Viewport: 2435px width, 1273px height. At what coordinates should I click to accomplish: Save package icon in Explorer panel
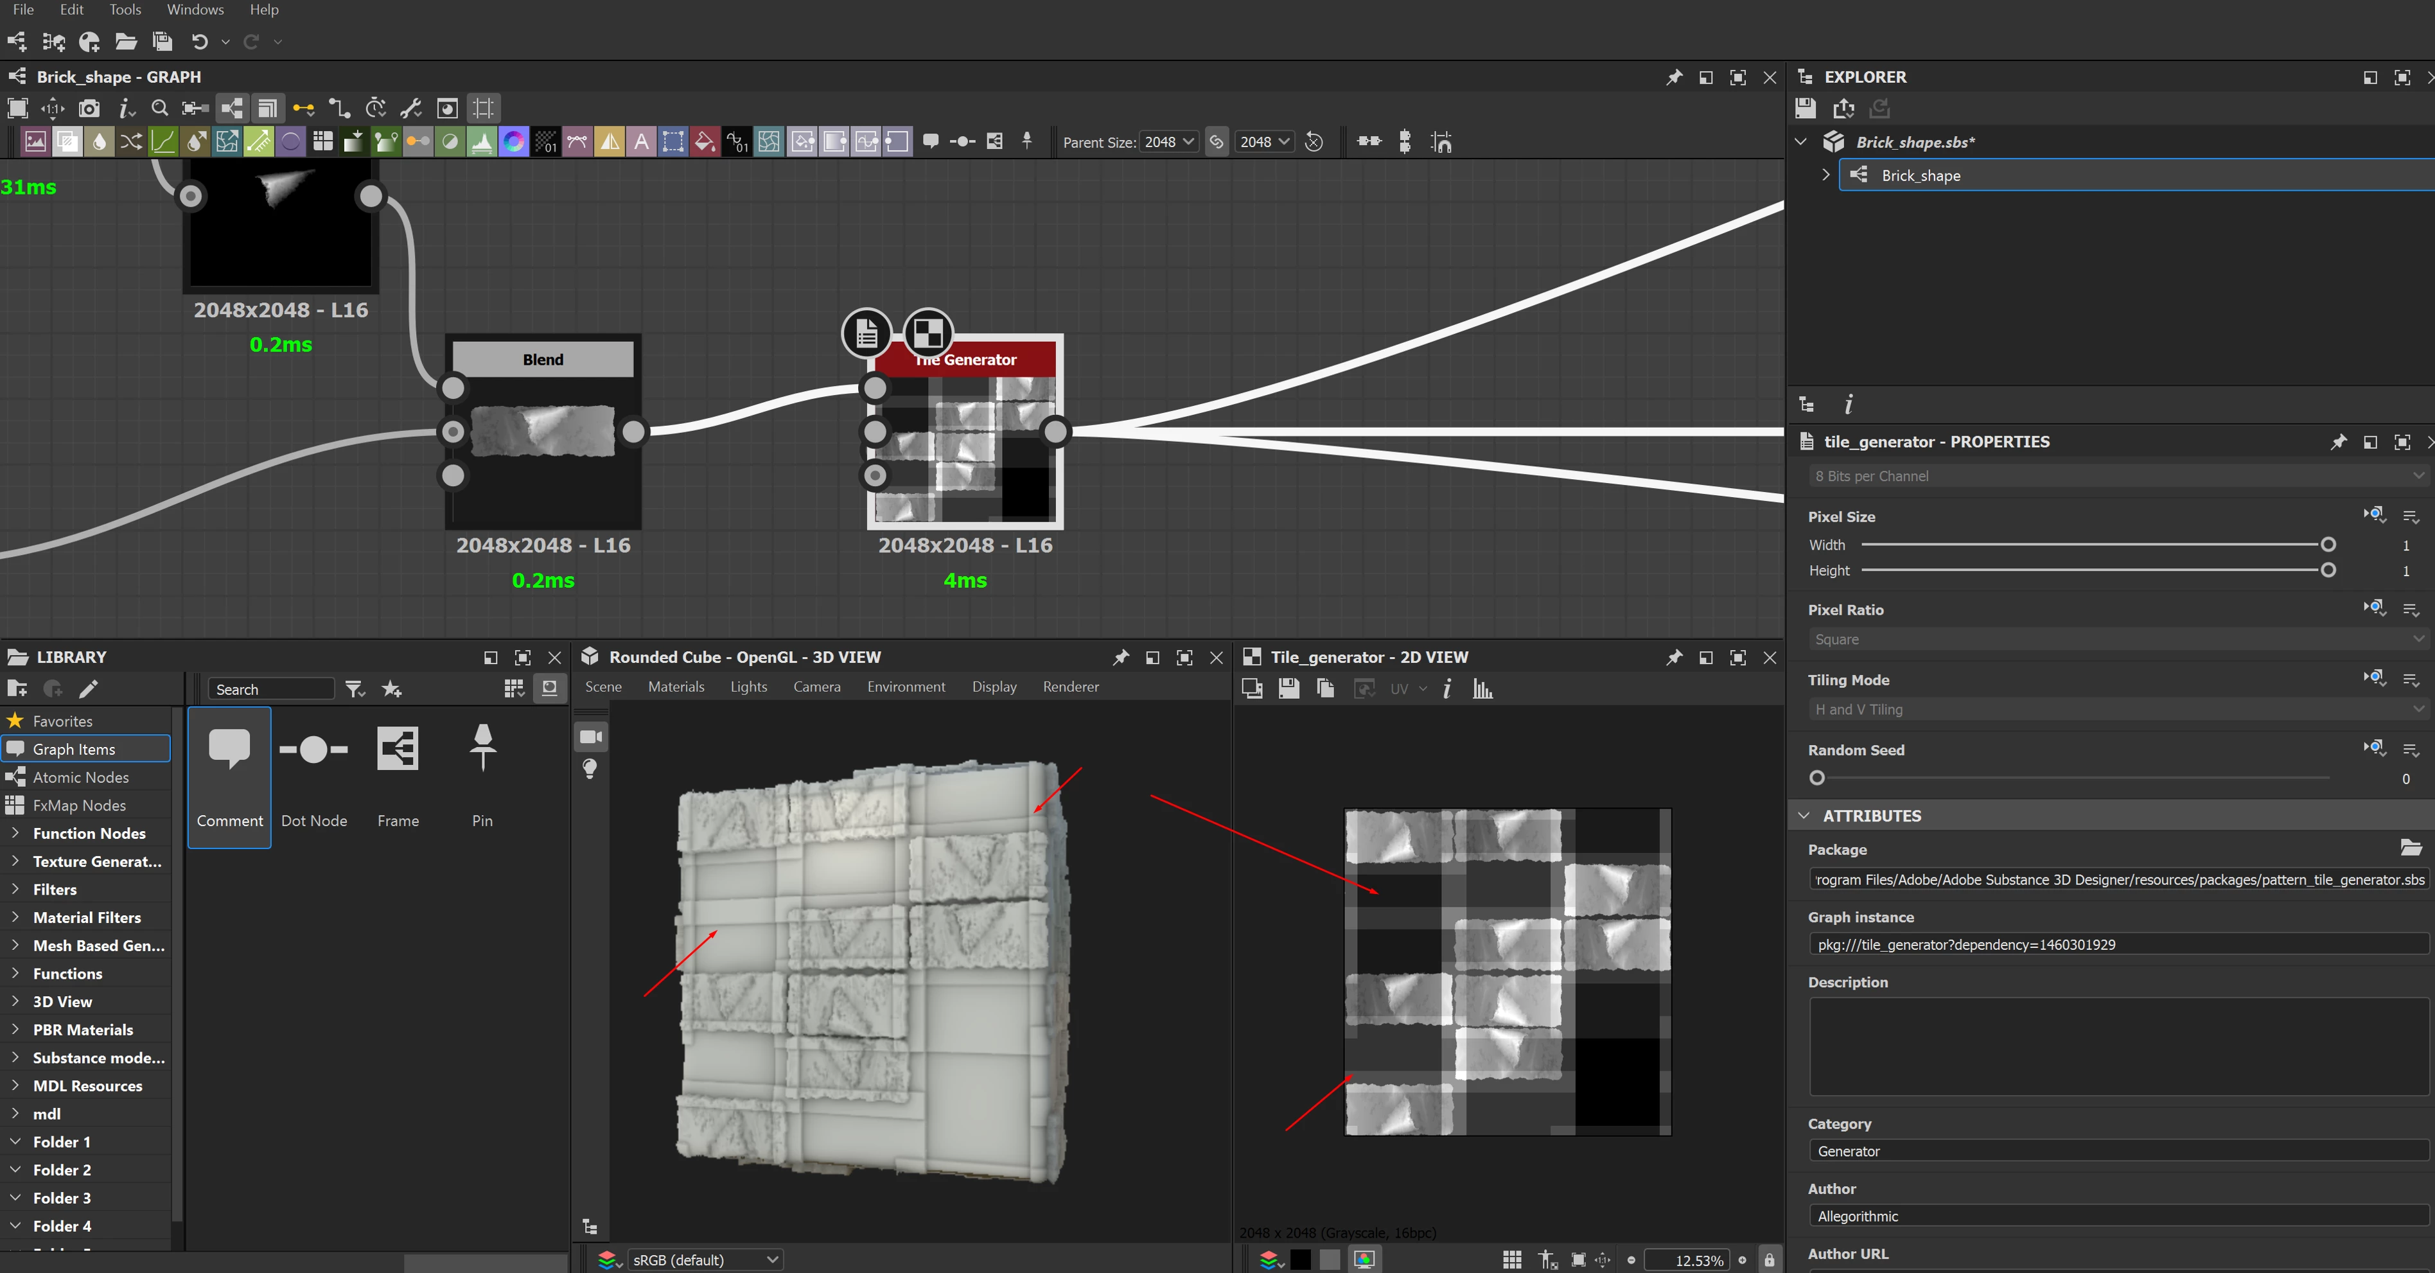click(1806, 109)
